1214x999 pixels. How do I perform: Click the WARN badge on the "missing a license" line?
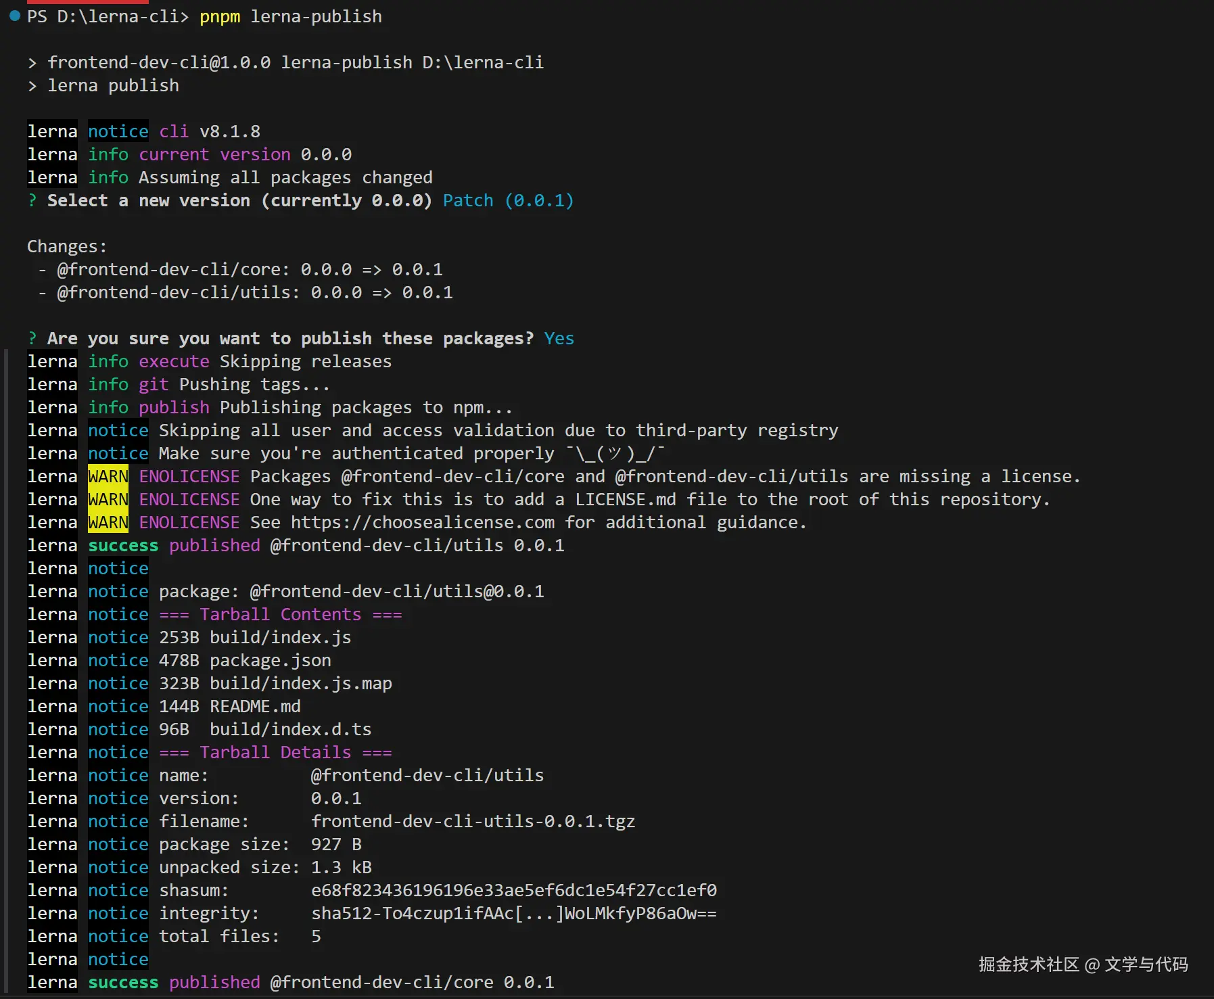108,476
